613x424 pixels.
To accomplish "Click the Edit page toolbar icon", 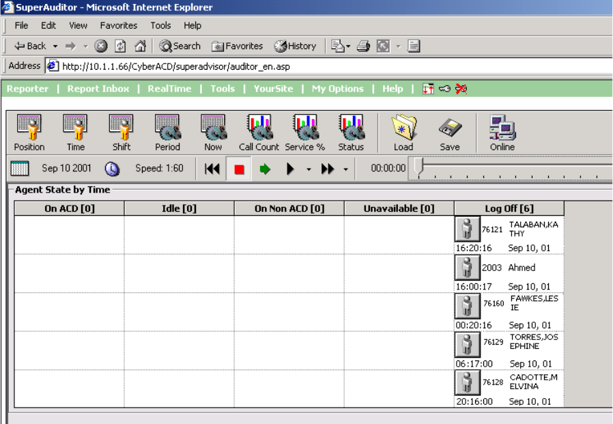I will click(x=383, y=46).
